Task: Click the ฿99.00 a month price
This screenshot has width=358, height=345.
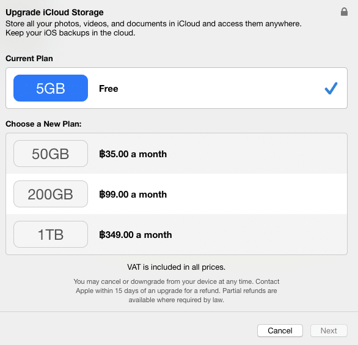Action: coord(133,195)
